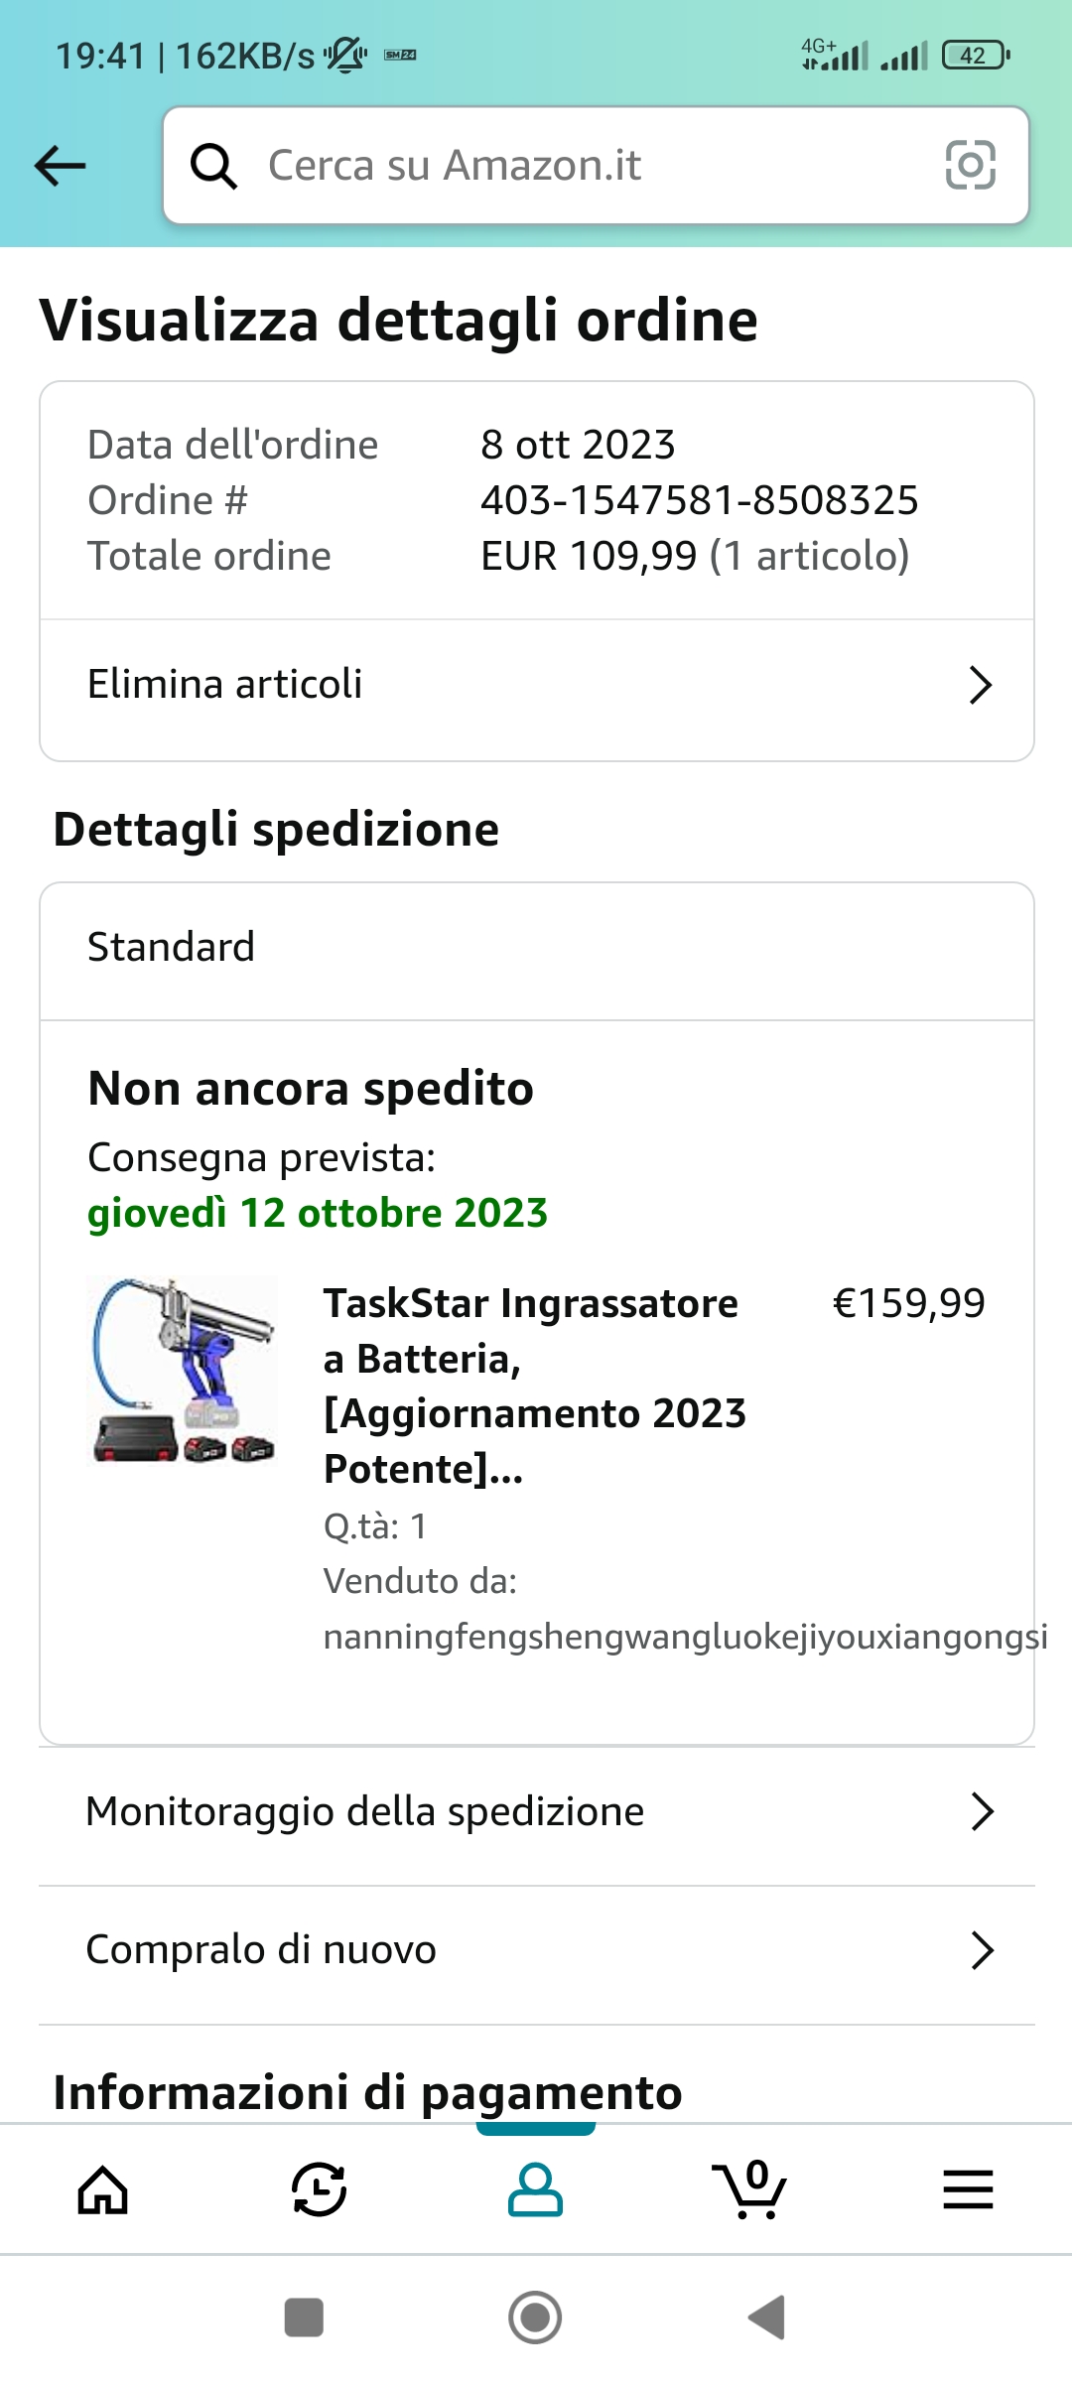Open the account profile icon

click(x=535, y=2189)
